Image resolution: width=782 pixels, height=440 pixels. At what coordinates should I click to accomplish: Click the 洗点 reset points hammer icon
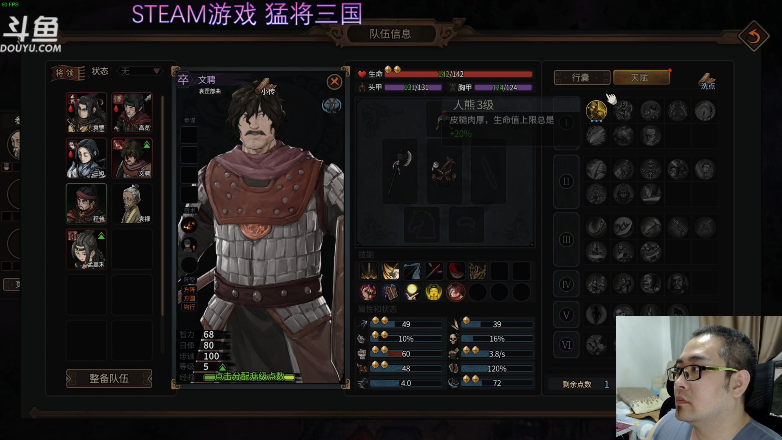(x=708, y=81)
